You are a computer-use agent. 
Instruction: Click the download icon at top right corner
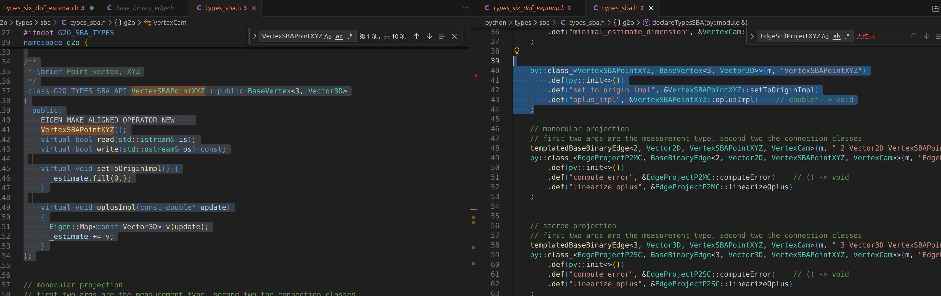point(936,8)
